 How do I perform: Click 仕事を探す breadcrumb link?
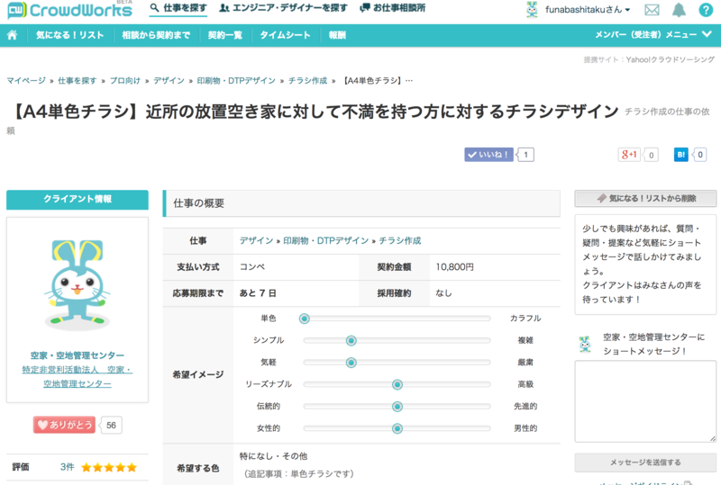click(77, 81)
